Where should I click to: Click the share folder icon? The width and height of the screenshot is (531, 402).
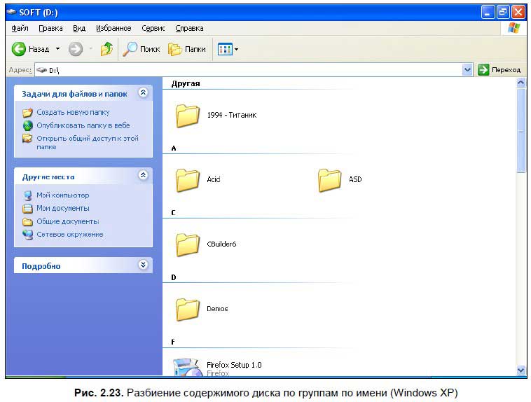pos(27,139)
